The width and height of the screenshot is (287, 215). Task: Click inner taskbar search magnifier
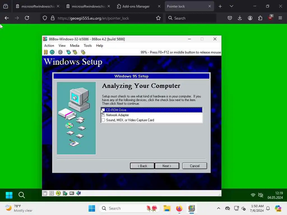[22, 195]
